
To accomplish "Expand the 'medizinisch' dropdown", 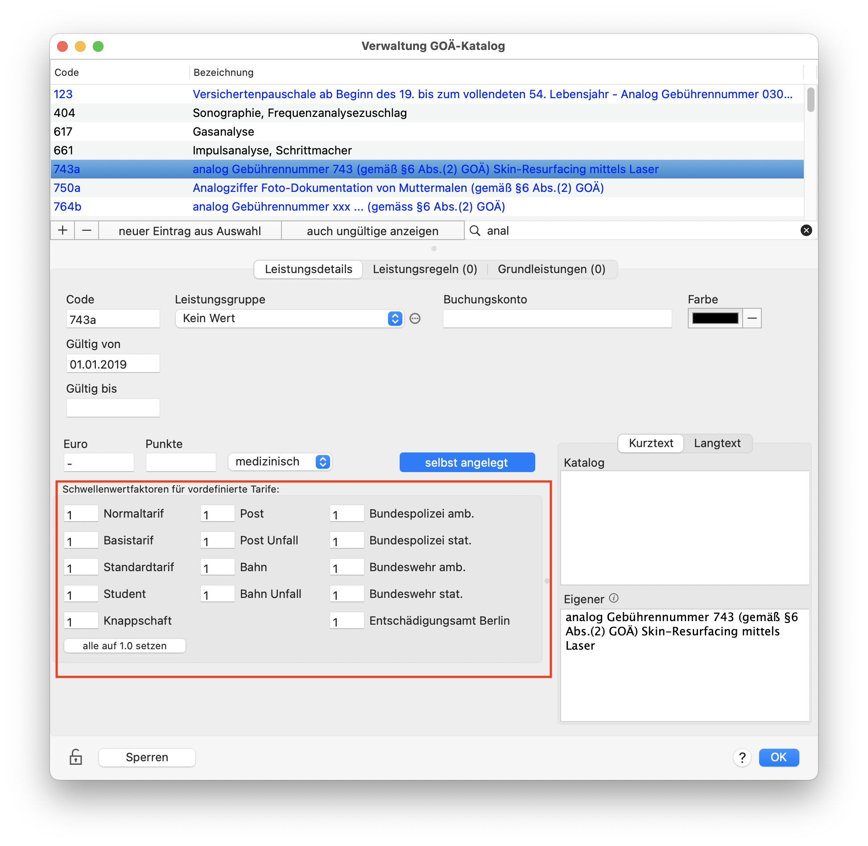I will click(x=280, y=462).
